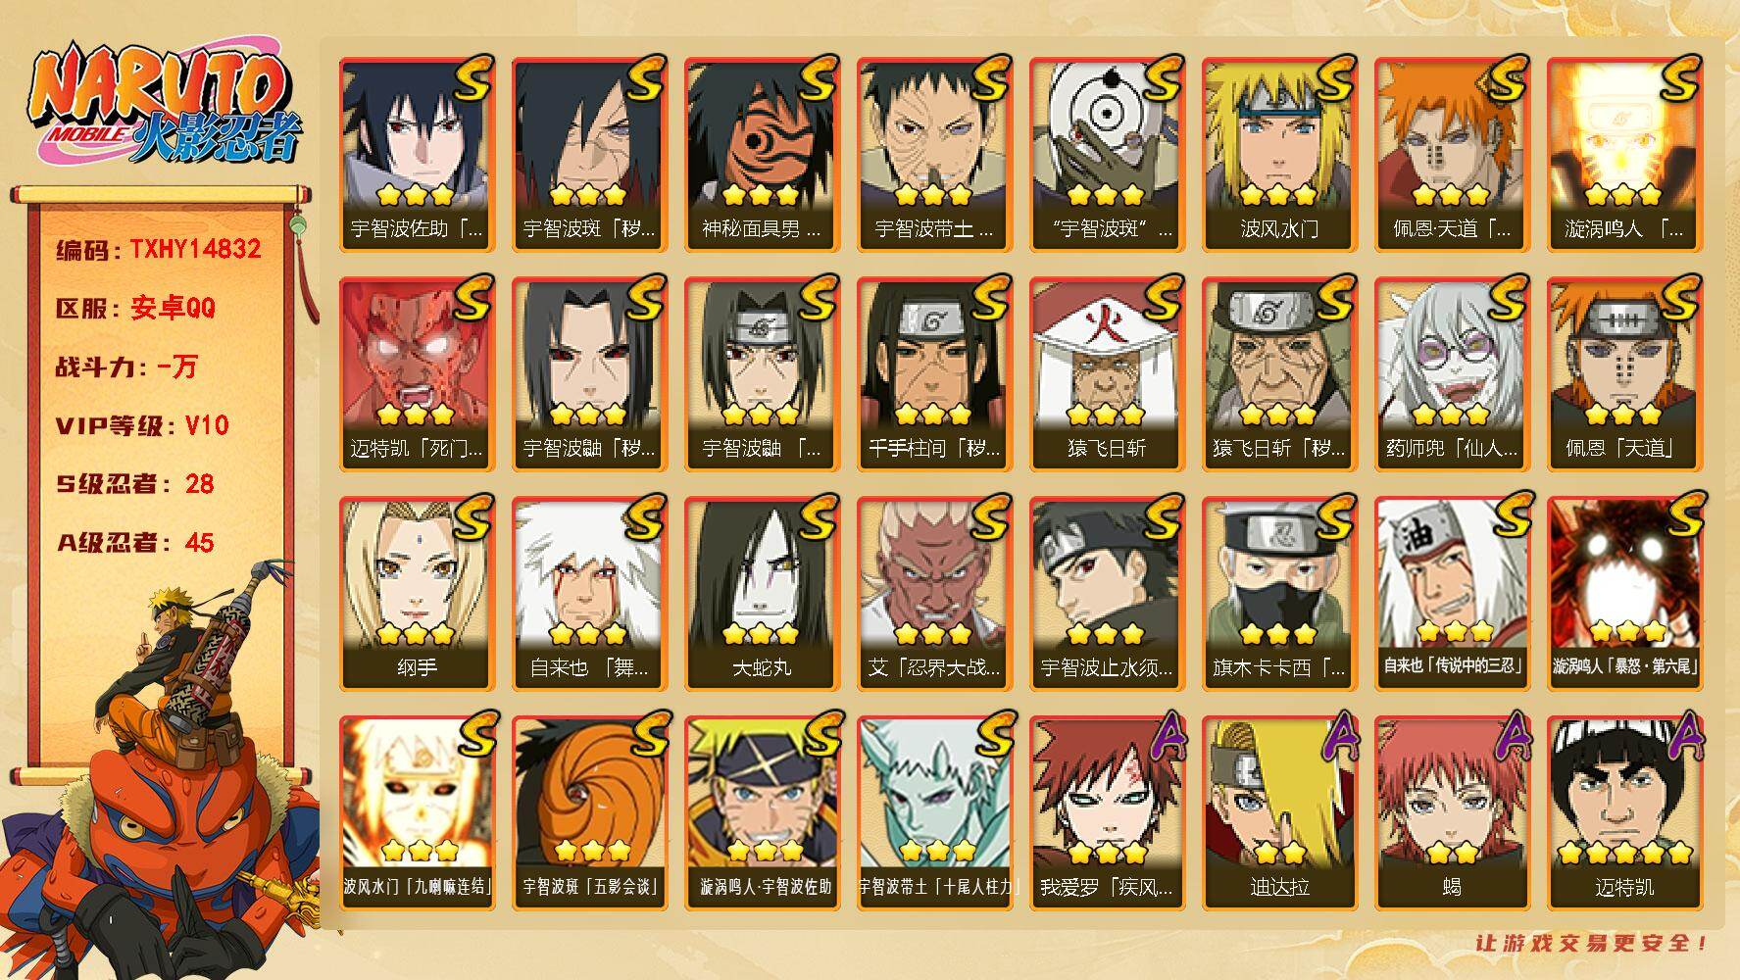Click the 神秘面具男 orange mask card
The height and width of the screenshot is (980, 1740).
click(x=762, y=155)
